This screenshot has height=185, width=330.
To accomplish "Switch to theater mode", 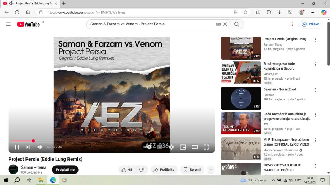I will pyautogui.click(x=194, y=147).
